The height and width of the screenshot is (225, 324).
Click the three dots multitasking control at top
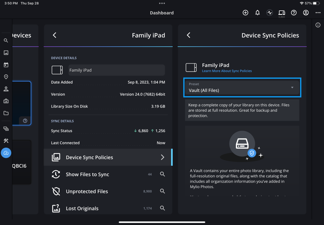coord(162,3)
